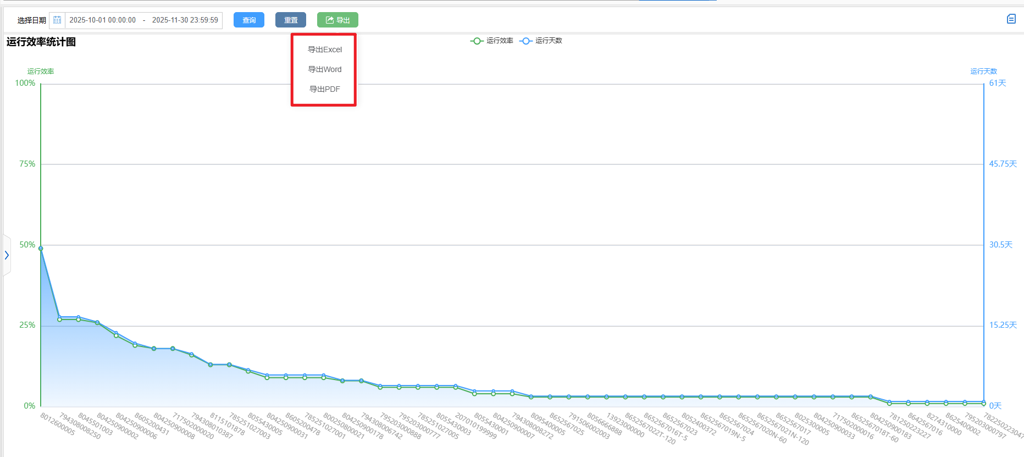The width and height of the screenshot is (1024, 457).
Task: Choose 导出PDF in the export menu
Action: (324, 89)
